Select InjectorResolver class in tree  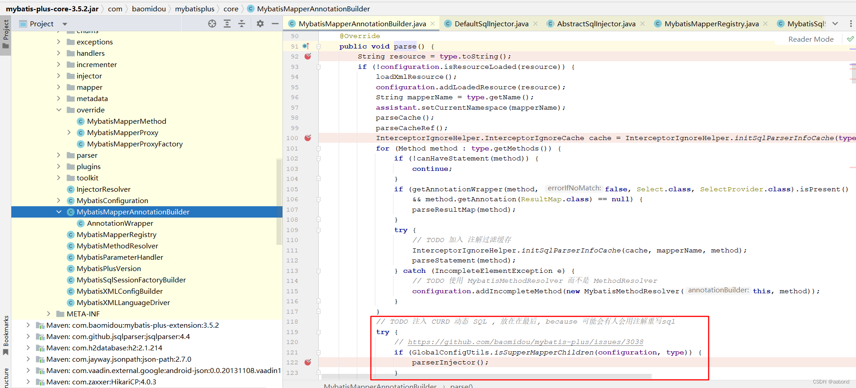103,189
